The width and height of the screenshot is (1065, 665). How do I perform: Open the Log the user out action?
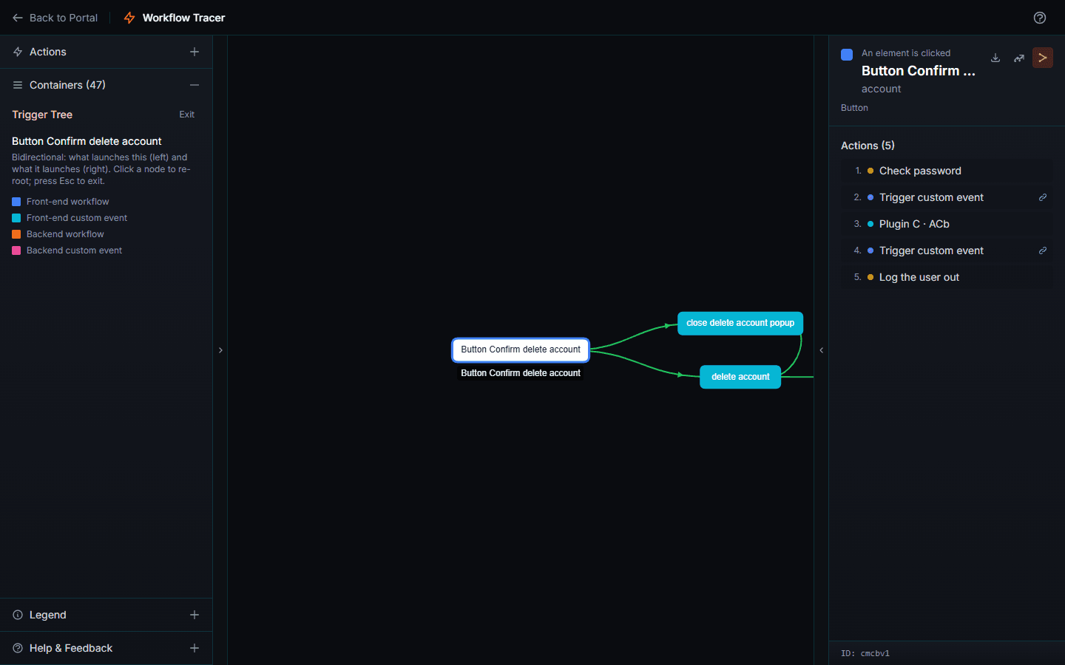tap(947, 277)
